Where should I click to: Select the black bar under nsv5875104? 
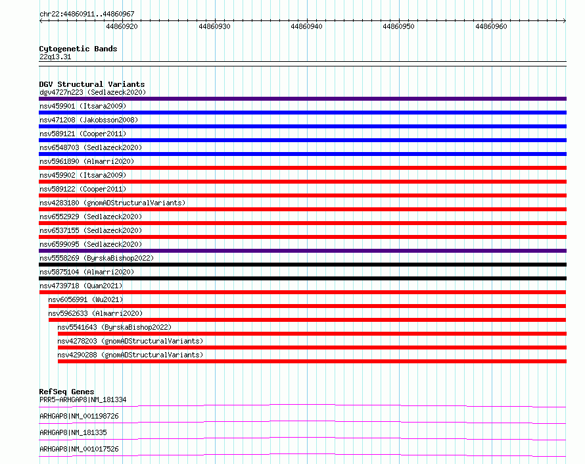tap(302, 278)
